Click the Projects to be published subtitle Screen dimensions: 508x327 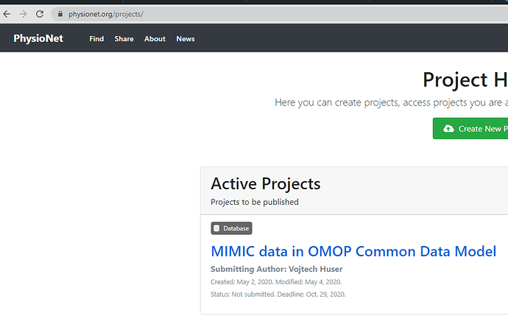coord(254,202)
